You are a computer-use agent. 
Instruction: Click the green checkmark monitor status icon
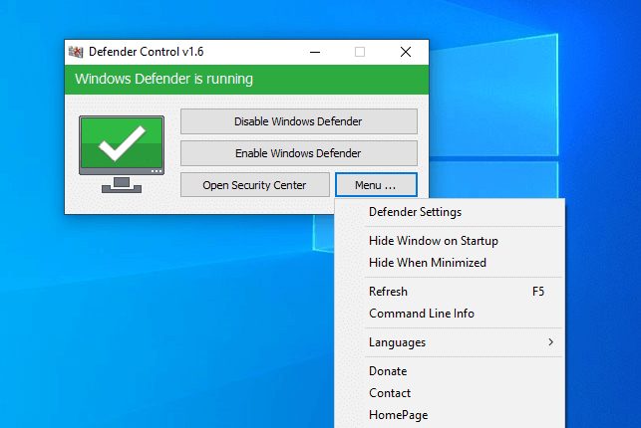122,154
